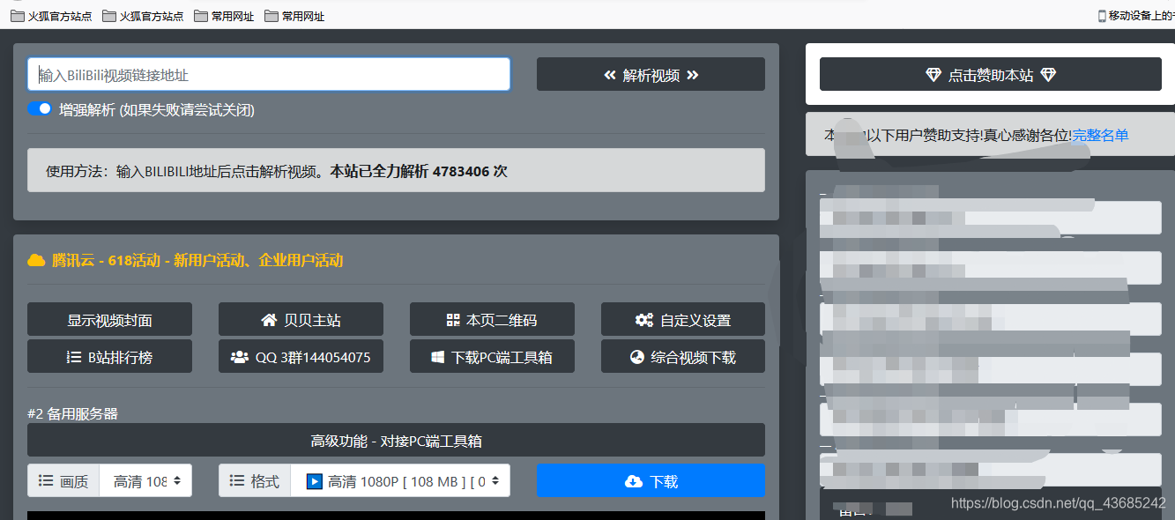Open the 腾讯云 618活动 promo link
This screenshot has height=520, width=1175.
coord(197,260)
